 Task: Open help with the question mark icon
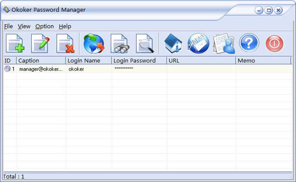pos(249,43)
